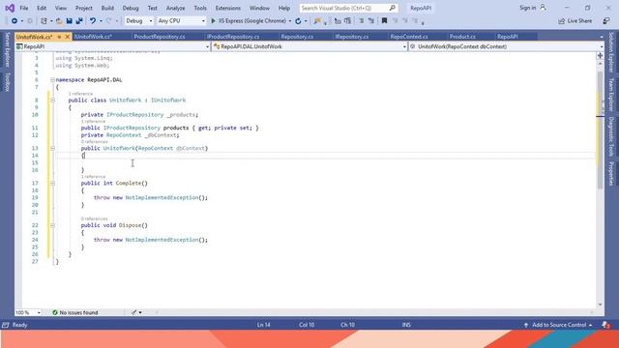This screenshot has height=348, width=619.
Task: Open the Window menu
Action: [259, 8]
